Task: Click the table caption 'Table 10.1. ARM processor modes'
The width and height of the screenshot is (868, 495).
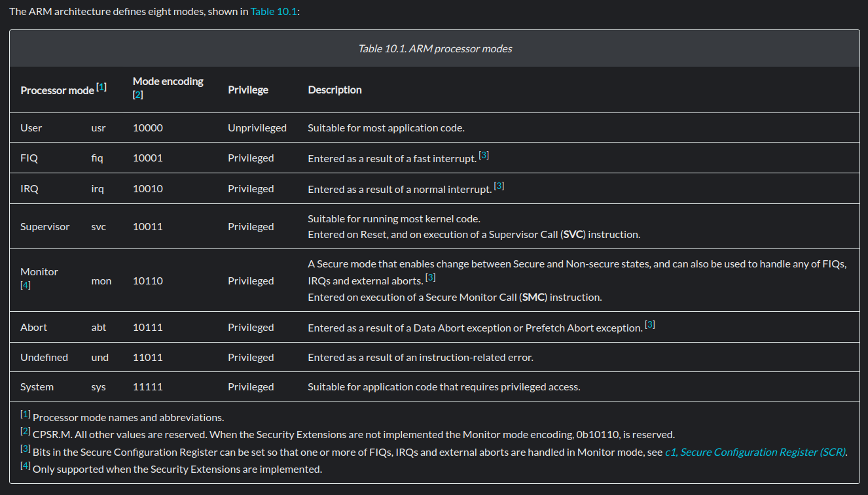Action: pyautogui.click(x=435, y=48)
